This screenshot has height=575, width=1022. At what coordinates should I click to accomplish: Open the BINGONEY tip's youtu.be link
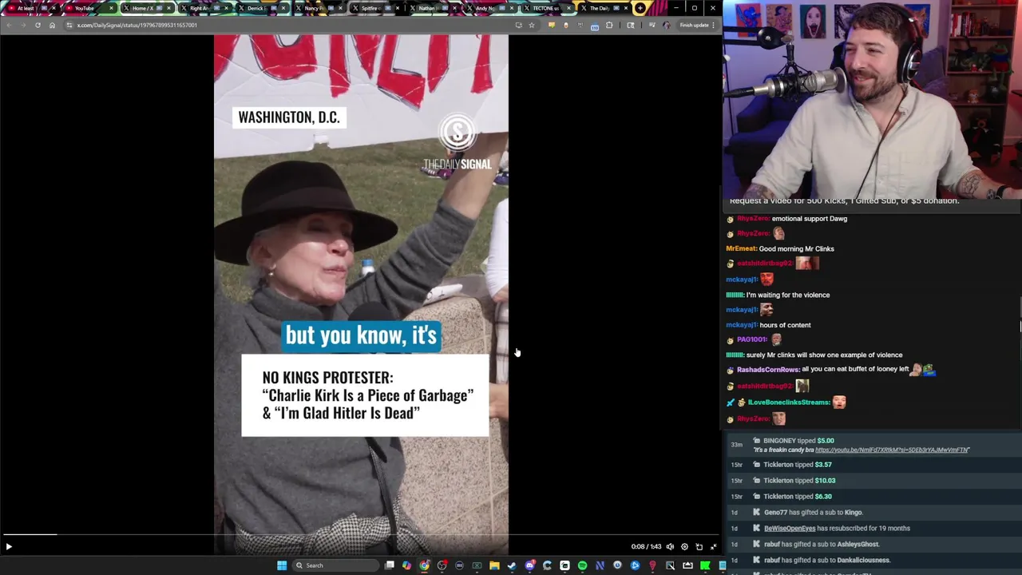pos(892,450)
